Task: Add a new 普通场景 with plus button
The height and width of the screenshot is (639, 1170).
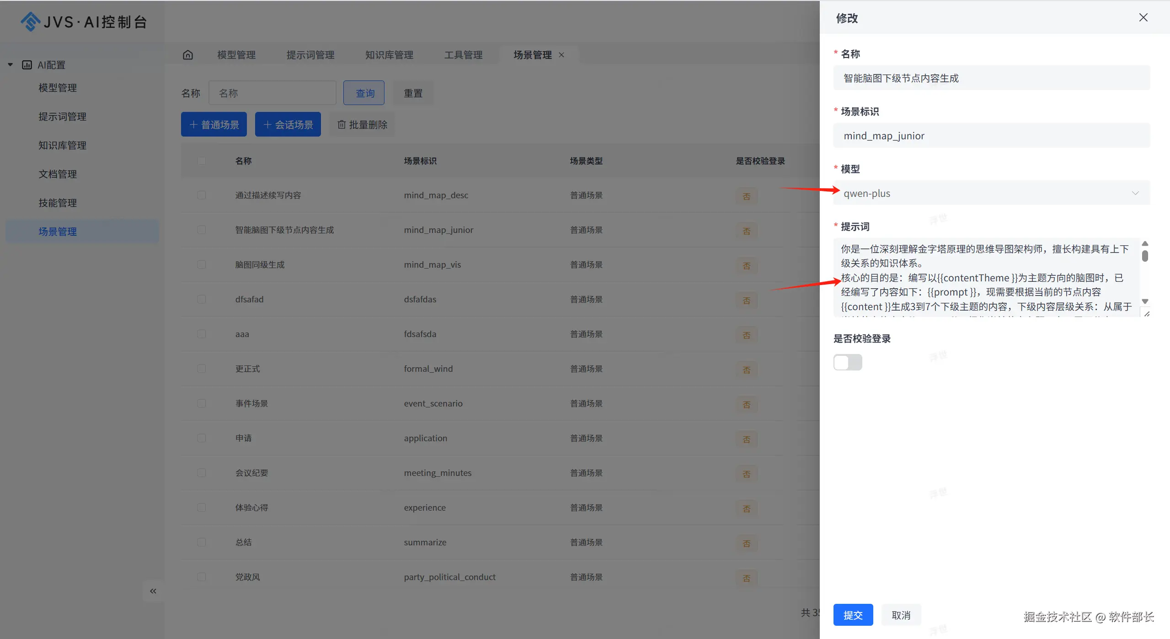Action: (x=214, y=125)
